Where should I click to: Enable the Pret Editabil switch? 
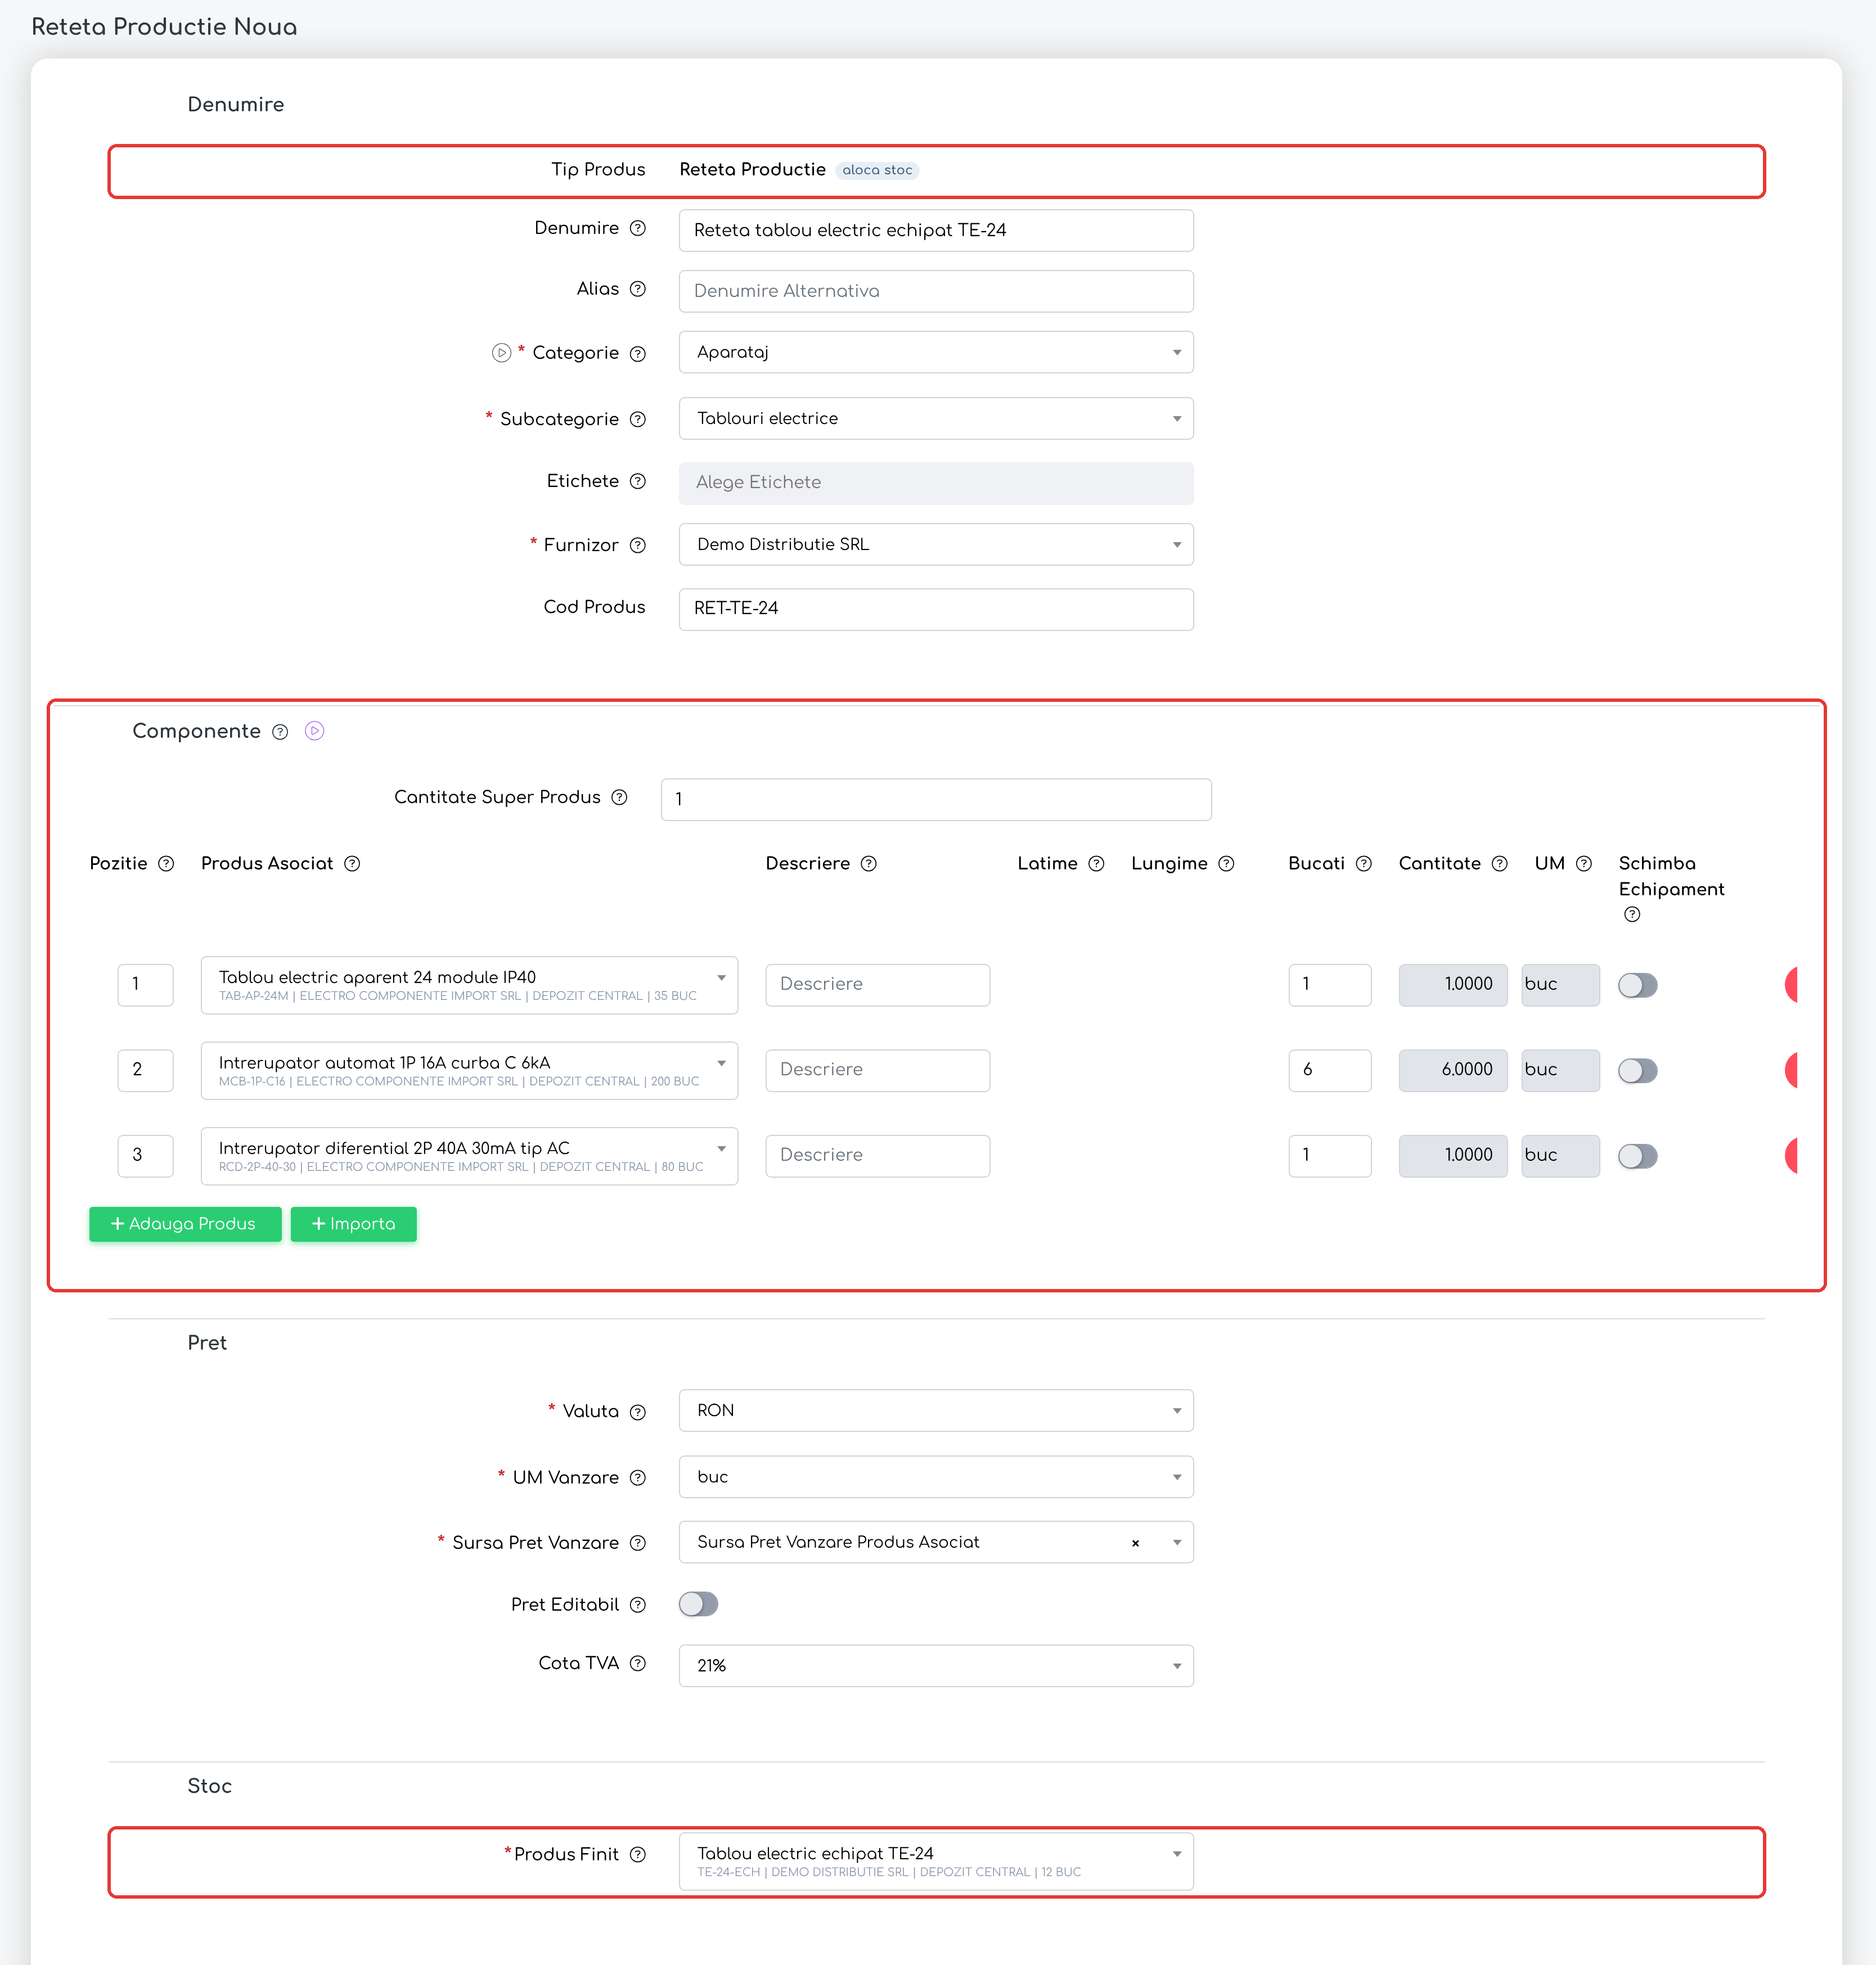pyautogui.click(x=698, y=1604)
